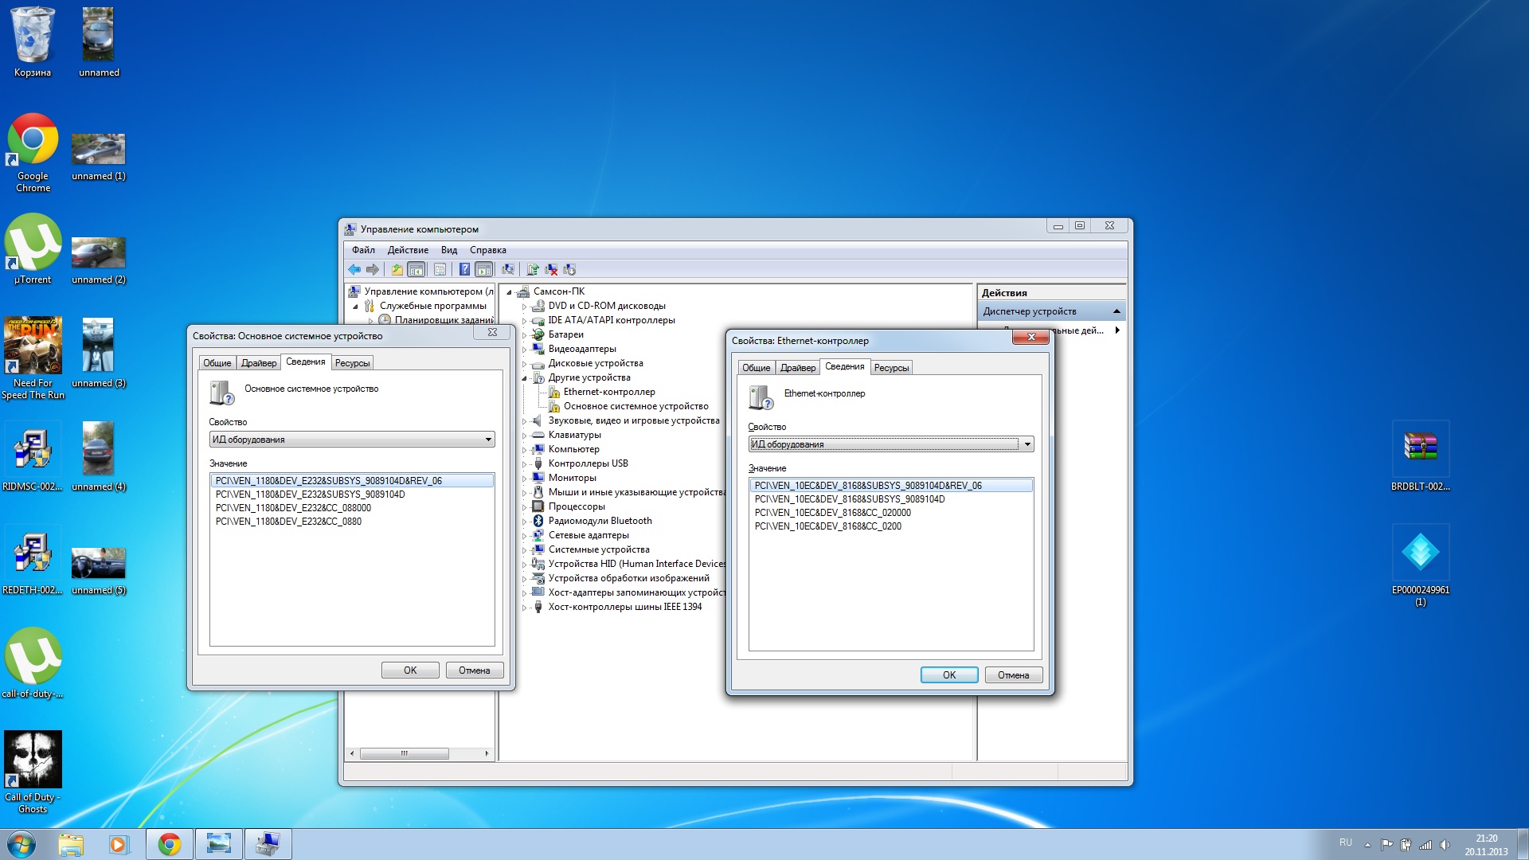Open Google Chrome from the taskbar
1529x860 pixels.
pos(169,844)
